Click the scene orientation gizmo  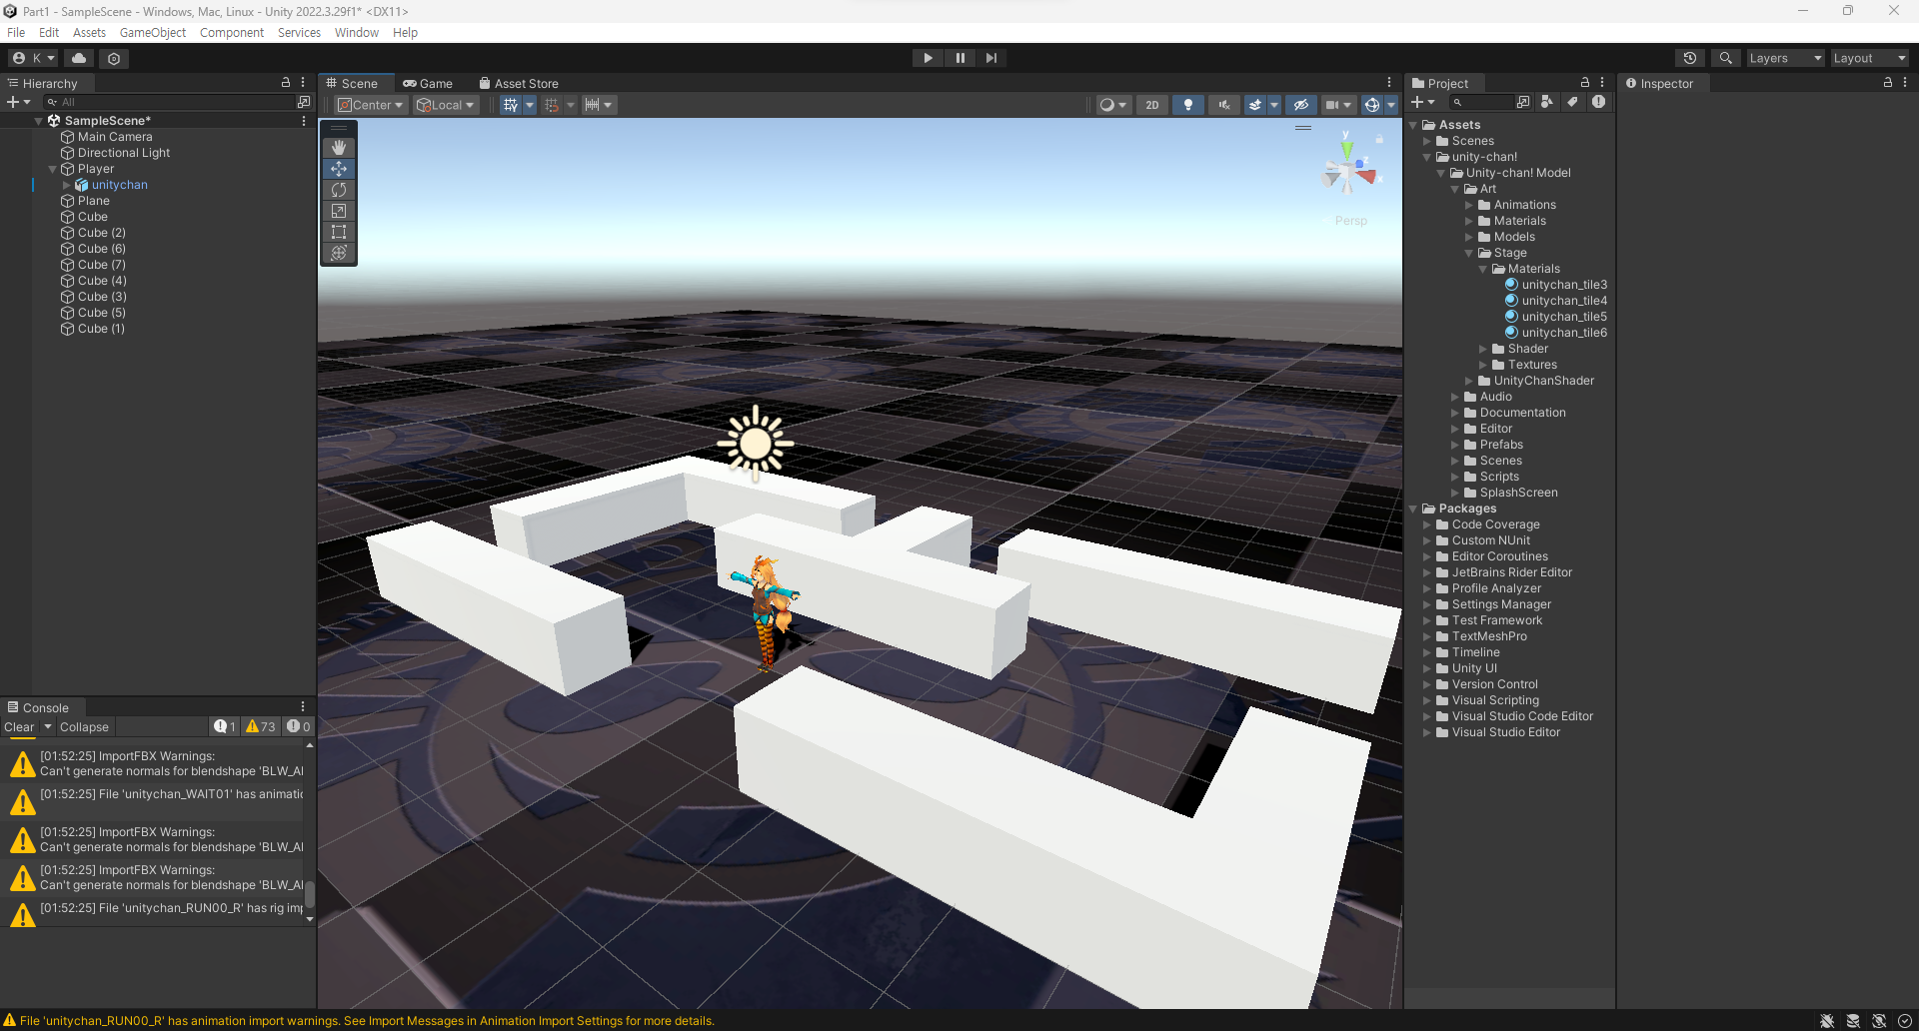coord(1347,172)
